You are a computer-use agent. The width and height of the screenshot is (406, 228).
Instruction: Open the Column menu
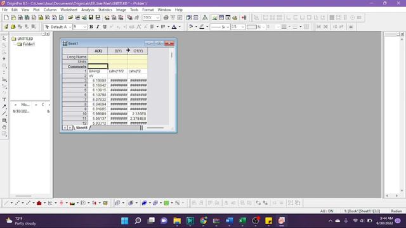point(50,10)
